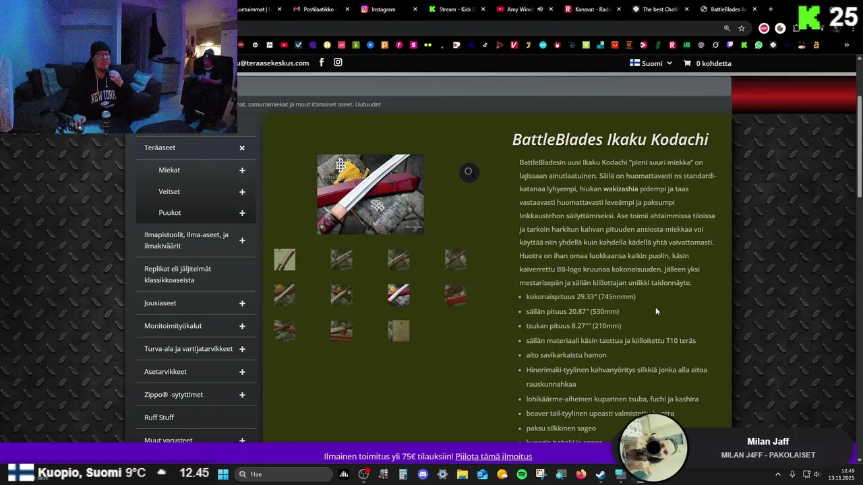Viewport: 863px width, 485px height.
Task: Open the 0 kohdetta cart link
Action: click(713, 63)
